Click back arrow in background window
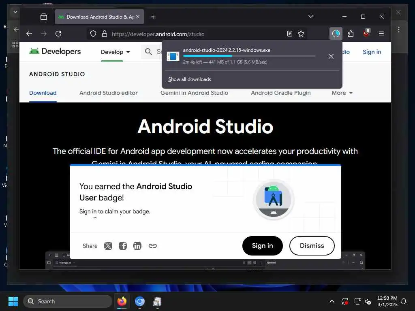 tap(16, 29)
